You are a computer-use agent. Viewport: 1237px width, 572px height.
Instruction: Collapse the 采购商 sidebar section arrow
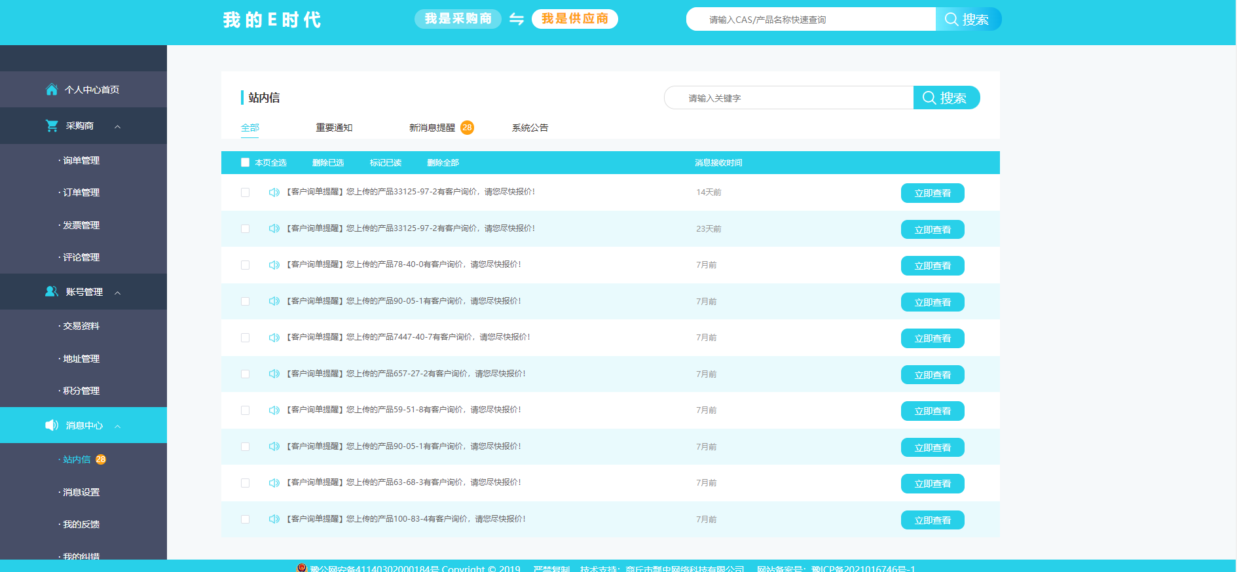pos(118,126)
